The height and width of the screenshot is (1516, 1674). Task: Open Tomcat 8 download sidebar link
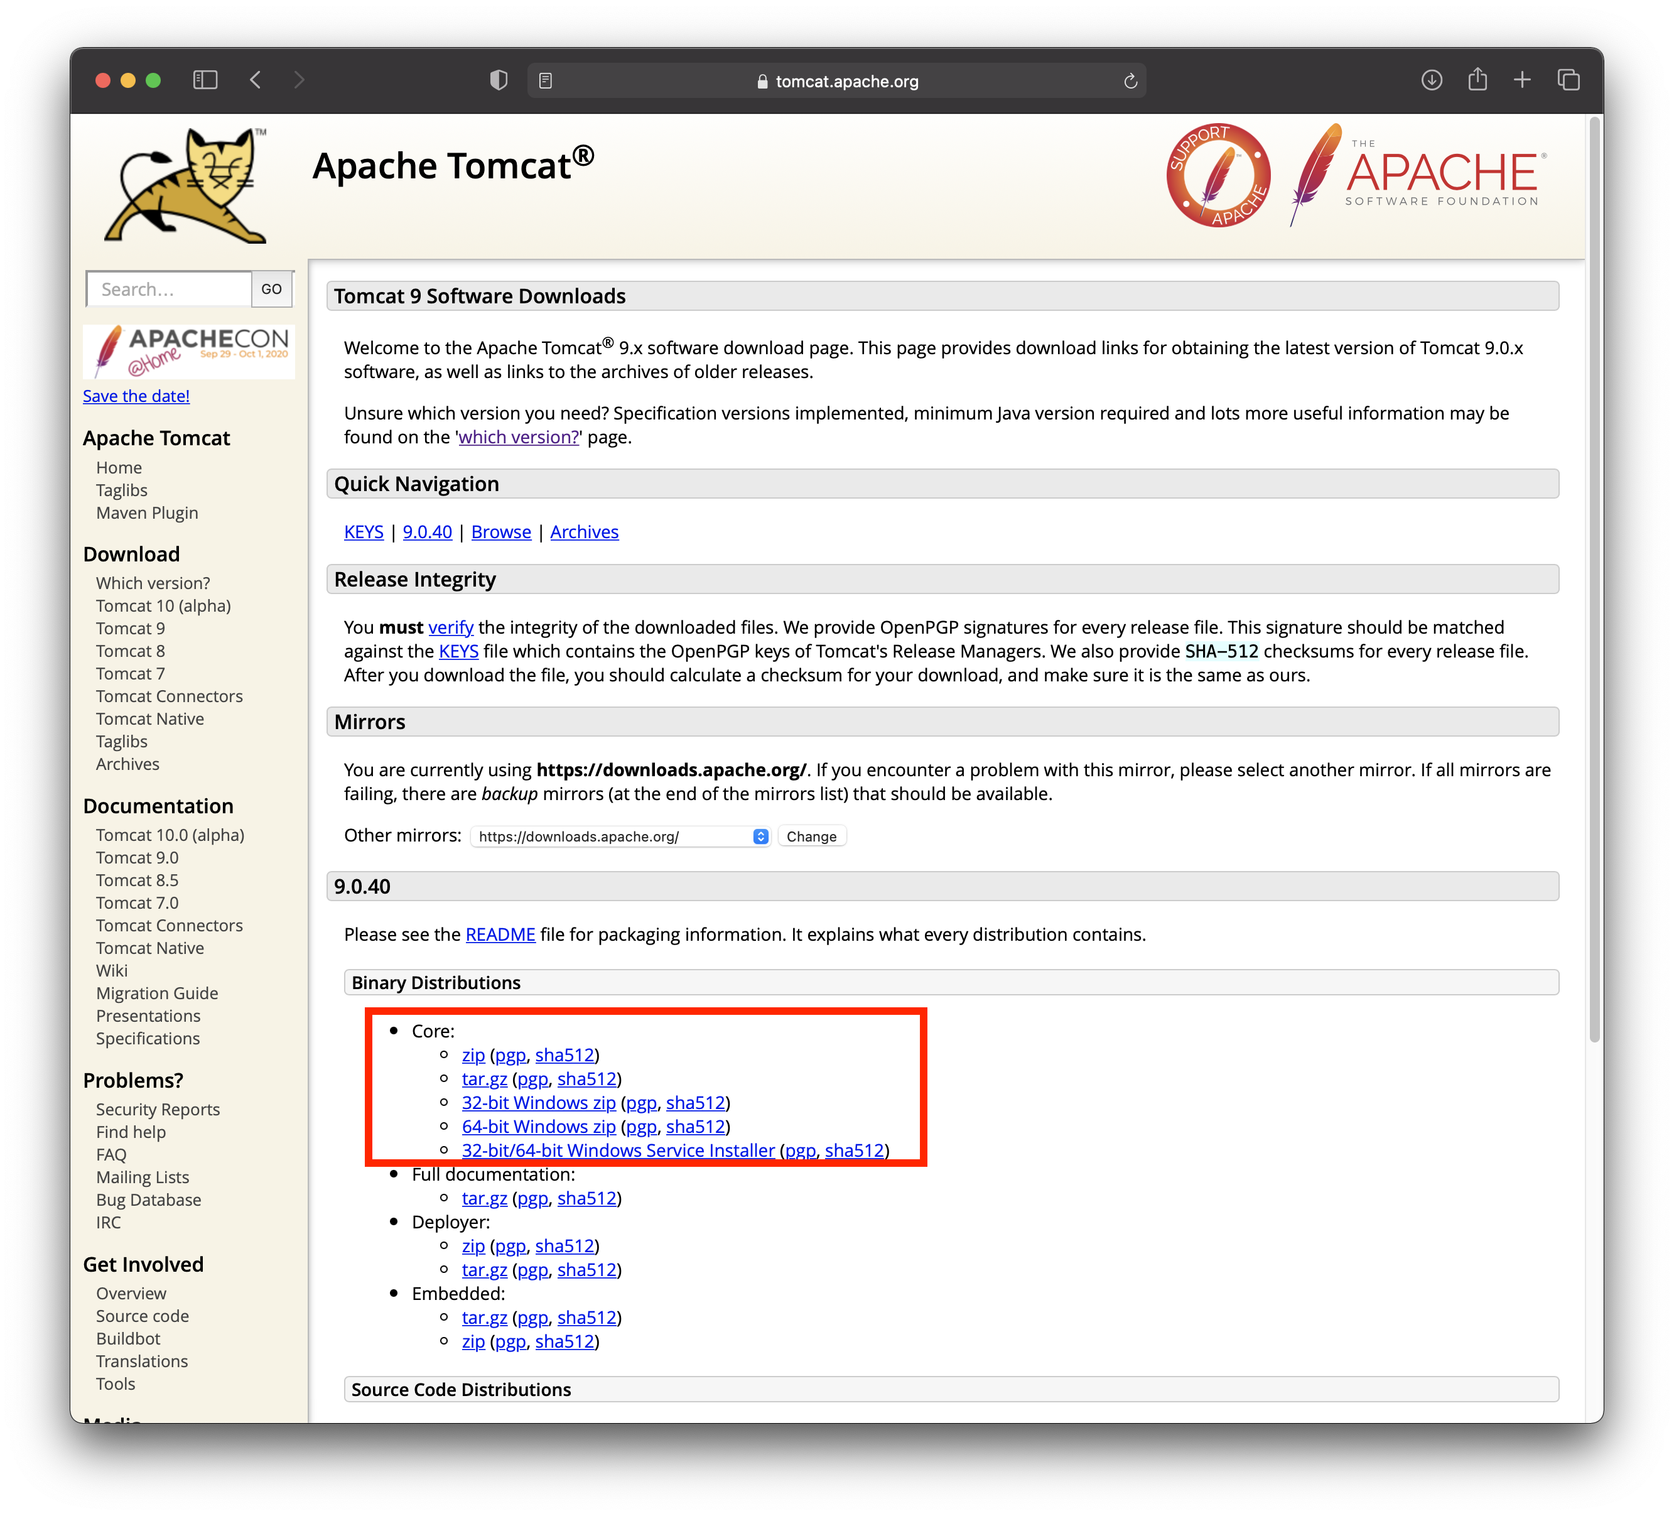click(x=131, y=651)
